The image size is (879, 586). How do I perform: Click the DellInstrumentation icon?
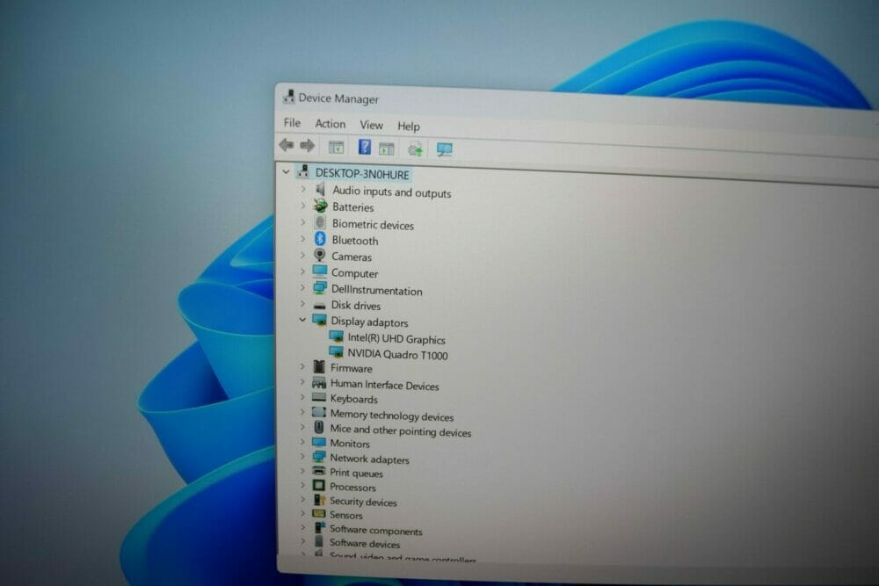click(320, 288)
